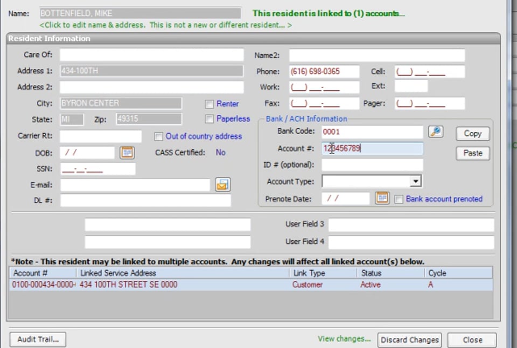517x348 pixels.
Task: Click the e-mail envelope icon
Action: [x=222, y=185]
